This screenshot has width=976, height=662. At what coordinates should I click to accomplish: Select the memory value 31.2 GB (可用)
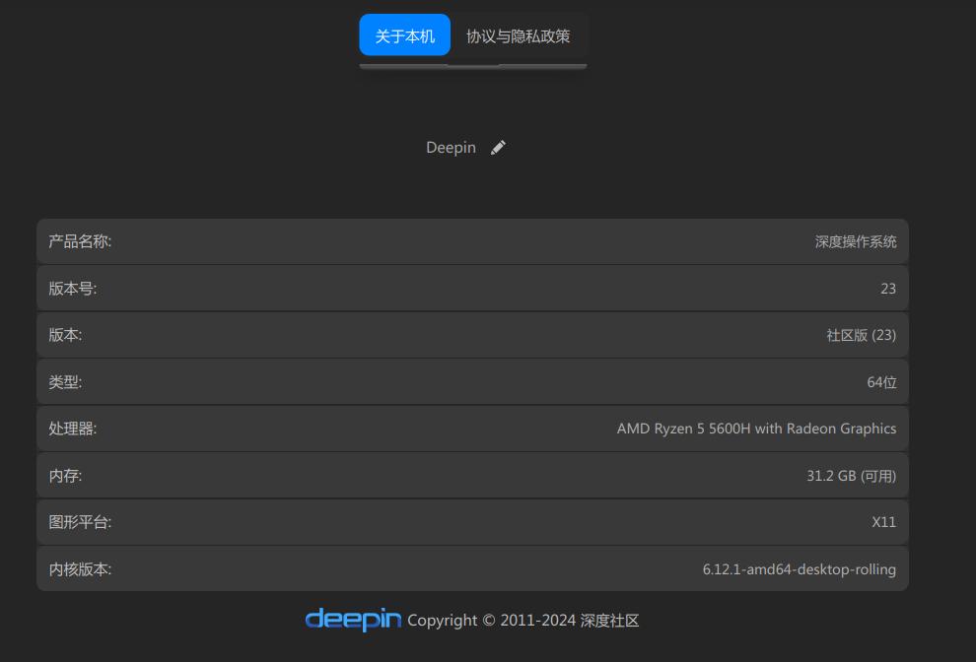[x=852, y=476]
